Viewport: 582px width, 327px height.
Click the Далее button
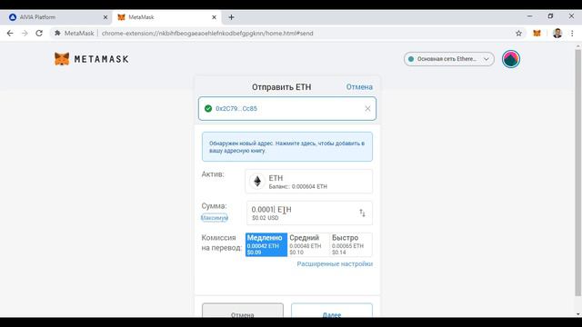point(331,311)
